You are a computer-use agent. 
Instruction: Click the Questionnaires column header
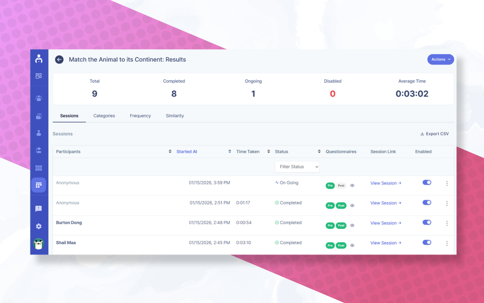pyautogui.click(x=341, y=151)
